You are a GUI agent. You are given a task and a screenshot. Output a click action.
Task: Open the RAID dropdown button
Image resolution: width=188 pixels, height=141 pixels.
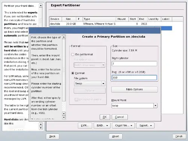pyautogui.click(x=102, y=126)
